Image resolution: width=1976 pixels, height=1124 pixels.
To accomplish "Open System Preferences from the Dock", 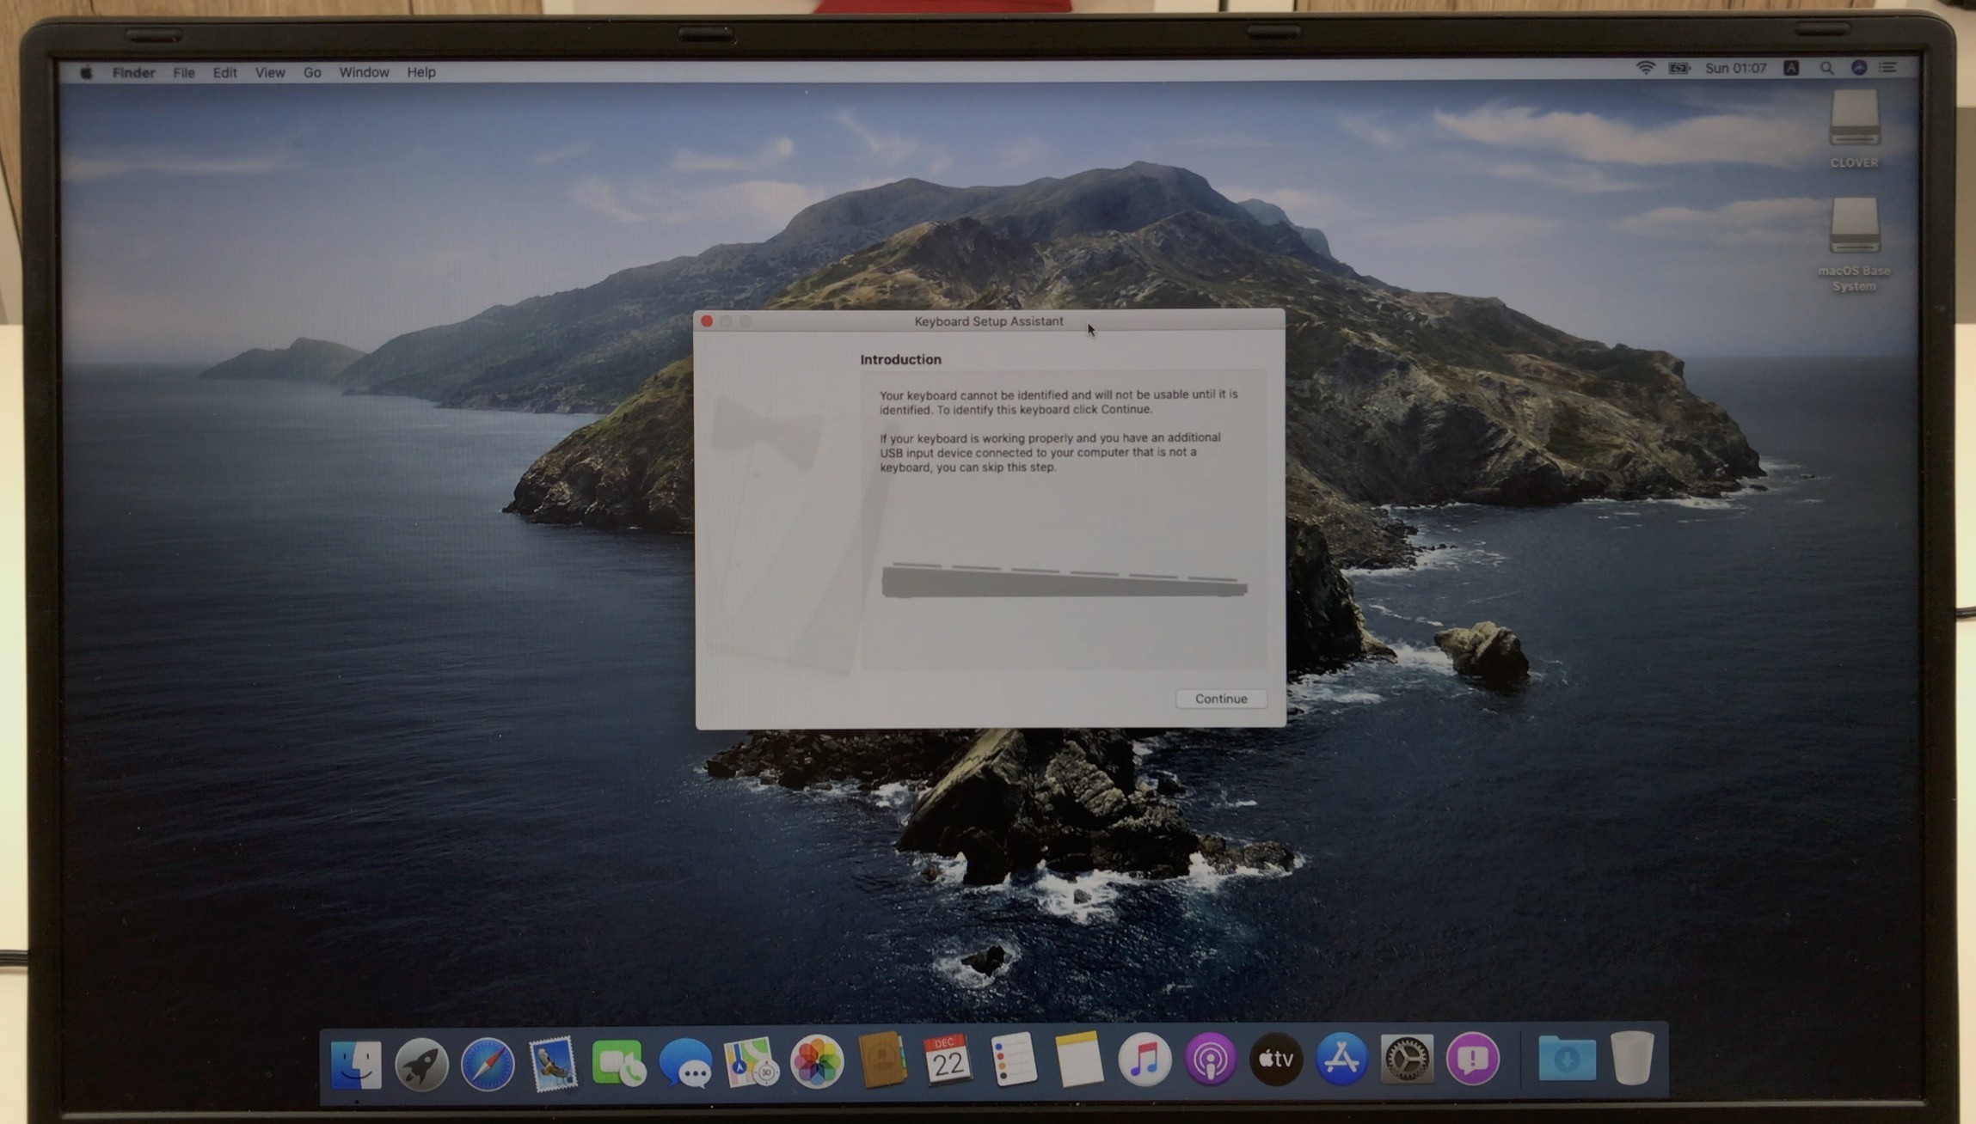I will [1407, 1059].
